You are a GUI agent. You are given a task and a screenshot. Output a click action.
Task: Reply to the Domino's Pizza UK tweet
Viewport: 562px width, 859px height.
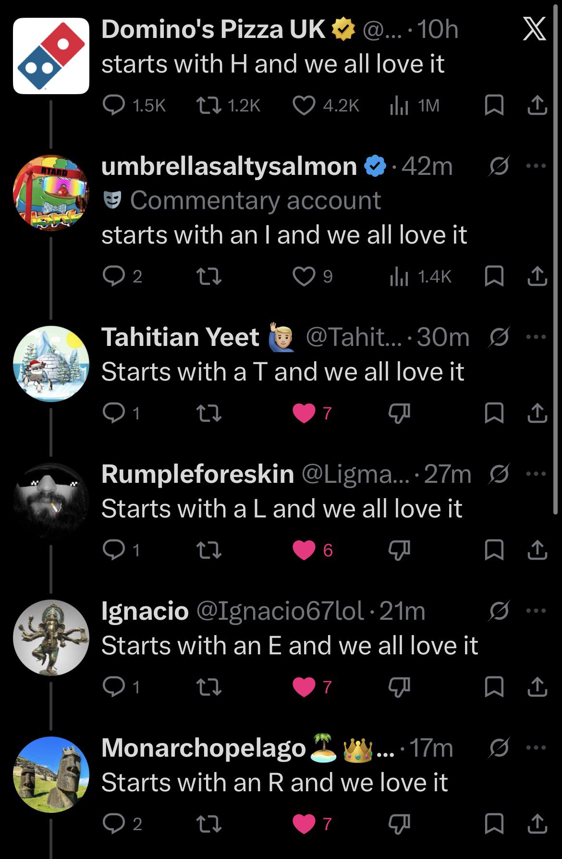(x=114, y=105)
